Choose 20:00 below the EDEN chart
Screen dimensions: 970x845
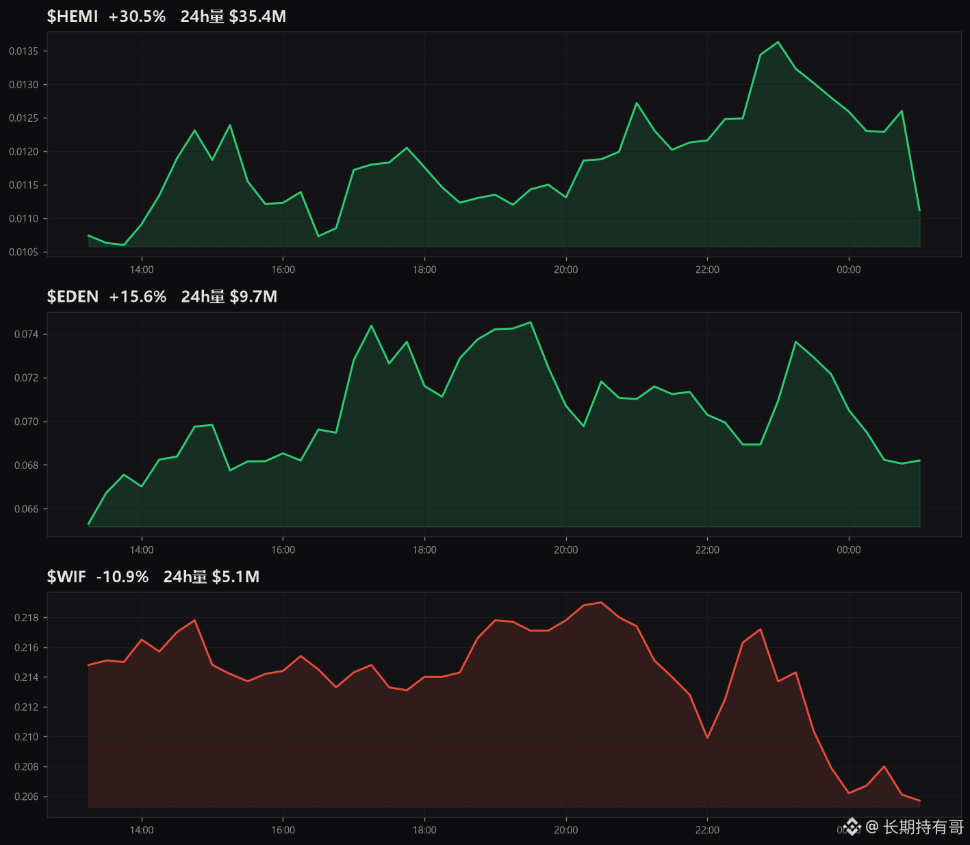click(566, 550)
